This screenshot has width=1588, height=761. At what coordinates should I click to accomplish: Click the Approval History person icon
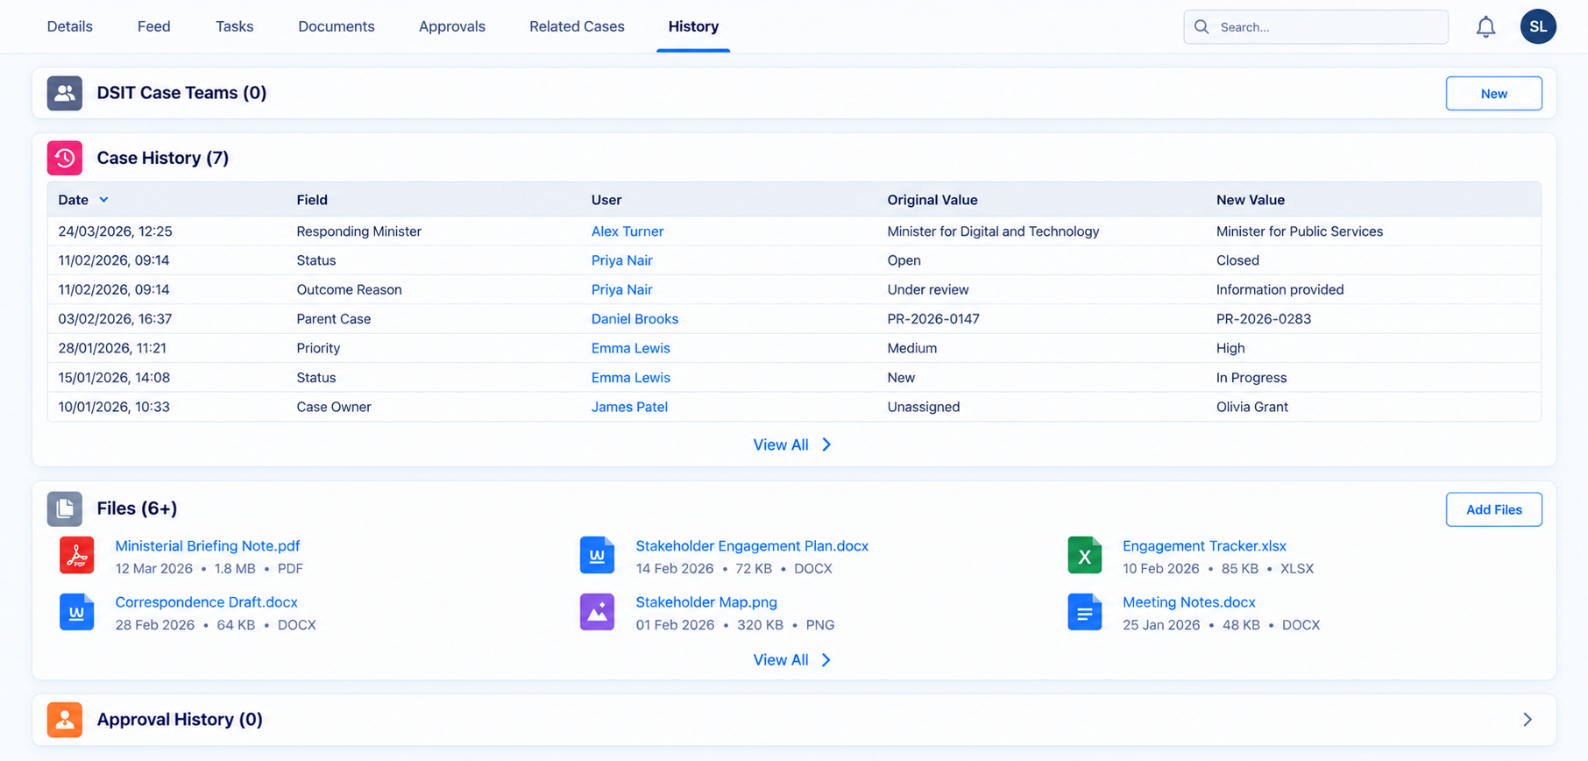[x=65, y=720]
